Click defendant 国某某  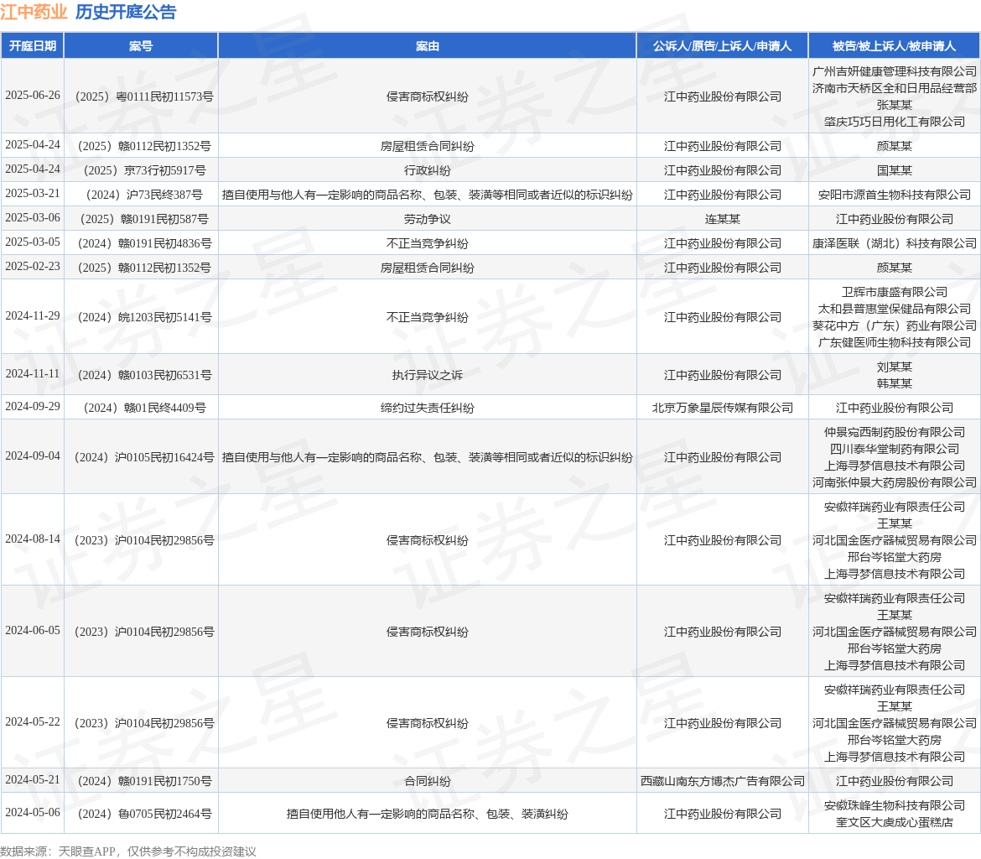point(894,170)
